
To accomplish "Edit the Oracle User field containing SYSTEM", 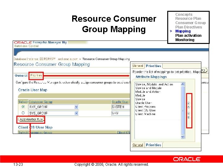I will click(120, 107).
